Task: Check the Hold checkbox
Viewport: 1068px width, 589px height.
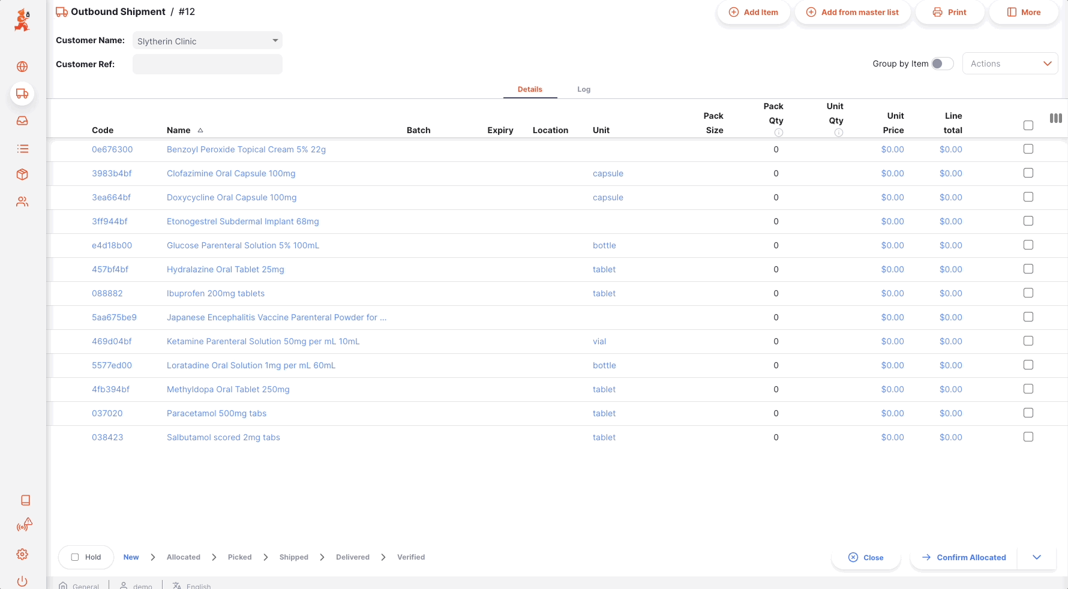Action: pos(75,557)
